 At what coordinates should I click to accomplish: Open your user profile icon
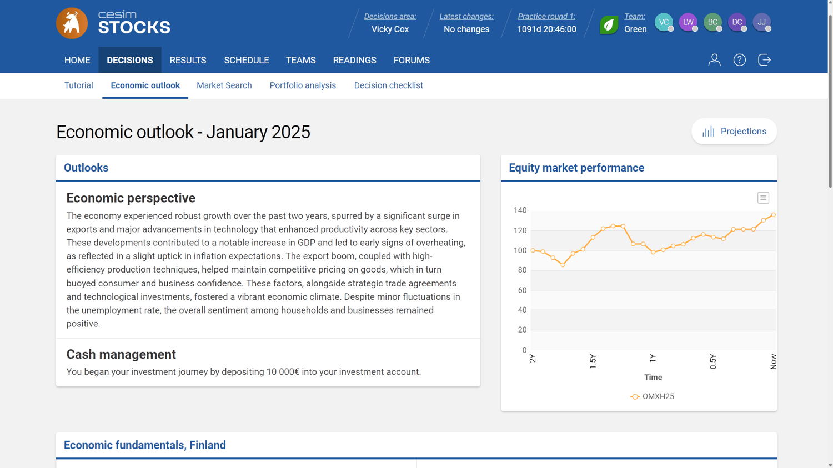[x=714, y=60]
